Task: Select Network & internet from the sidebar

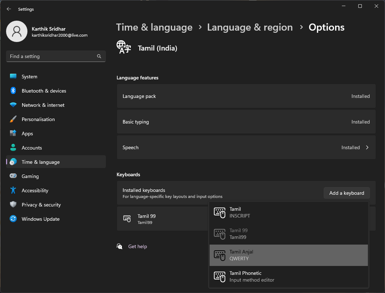Action: pos(43,105)
